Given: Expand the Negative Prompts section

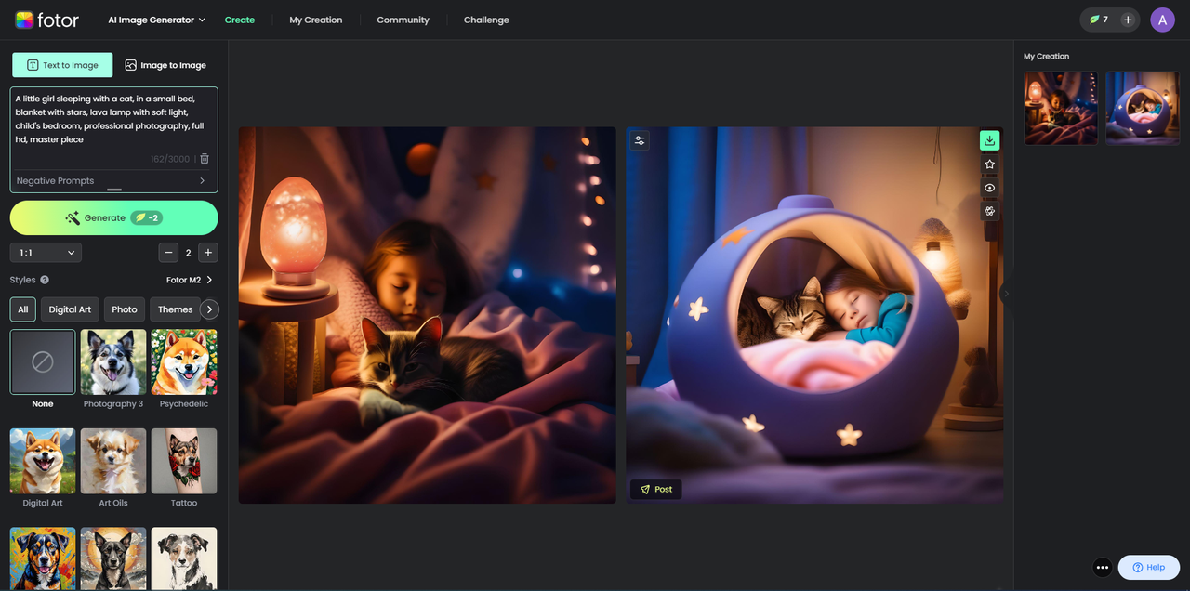Looking at the screenshot, I should [x=112, y=180].
